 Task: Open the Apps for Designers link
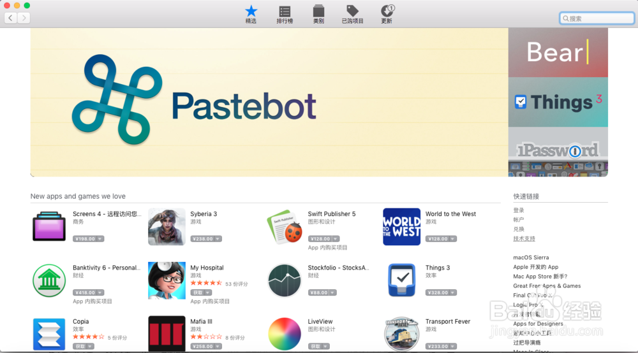[x=538, y=324]
